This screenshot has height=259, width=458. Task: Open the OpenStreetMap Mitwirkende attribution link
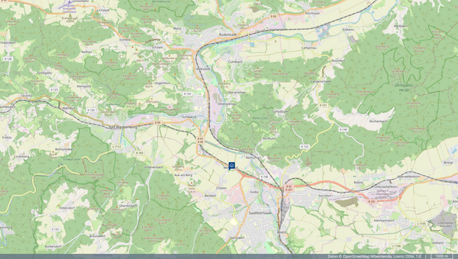coord(368,256)
